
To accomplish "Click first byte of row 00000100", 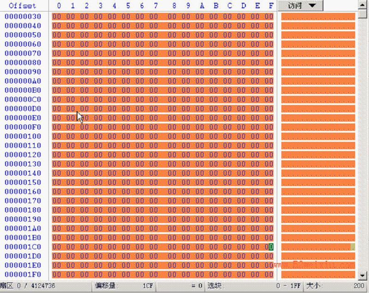I will tap(56, 136).
